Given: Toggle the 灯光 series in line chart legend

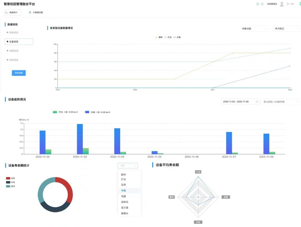Looking at the screenshot, I should [168, 37].
